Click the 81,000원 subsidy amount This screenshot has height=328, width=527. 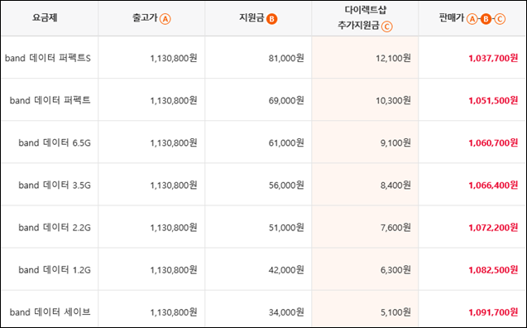point(286,59)
